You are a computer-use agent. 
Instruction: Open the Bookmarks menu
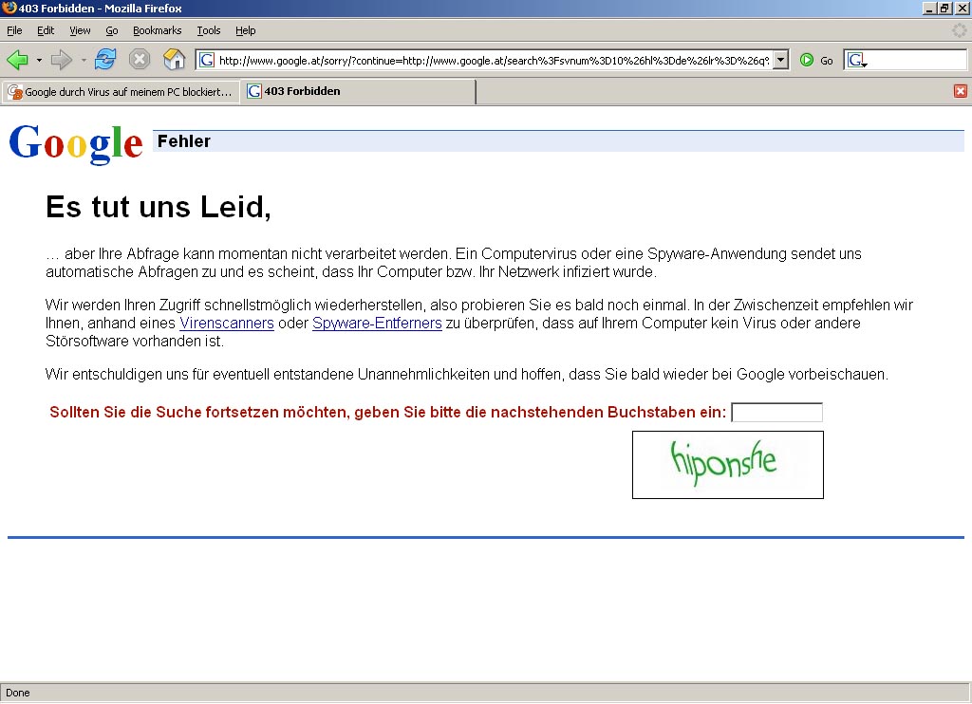(157, 30)
